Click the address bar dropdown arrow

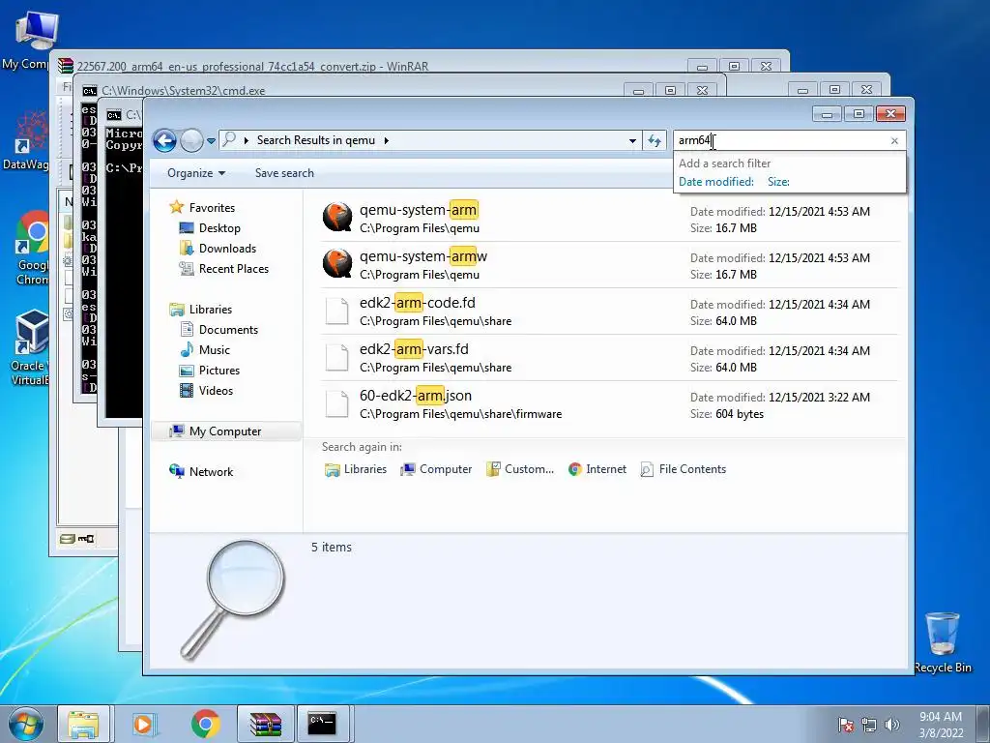click(632, 141)
